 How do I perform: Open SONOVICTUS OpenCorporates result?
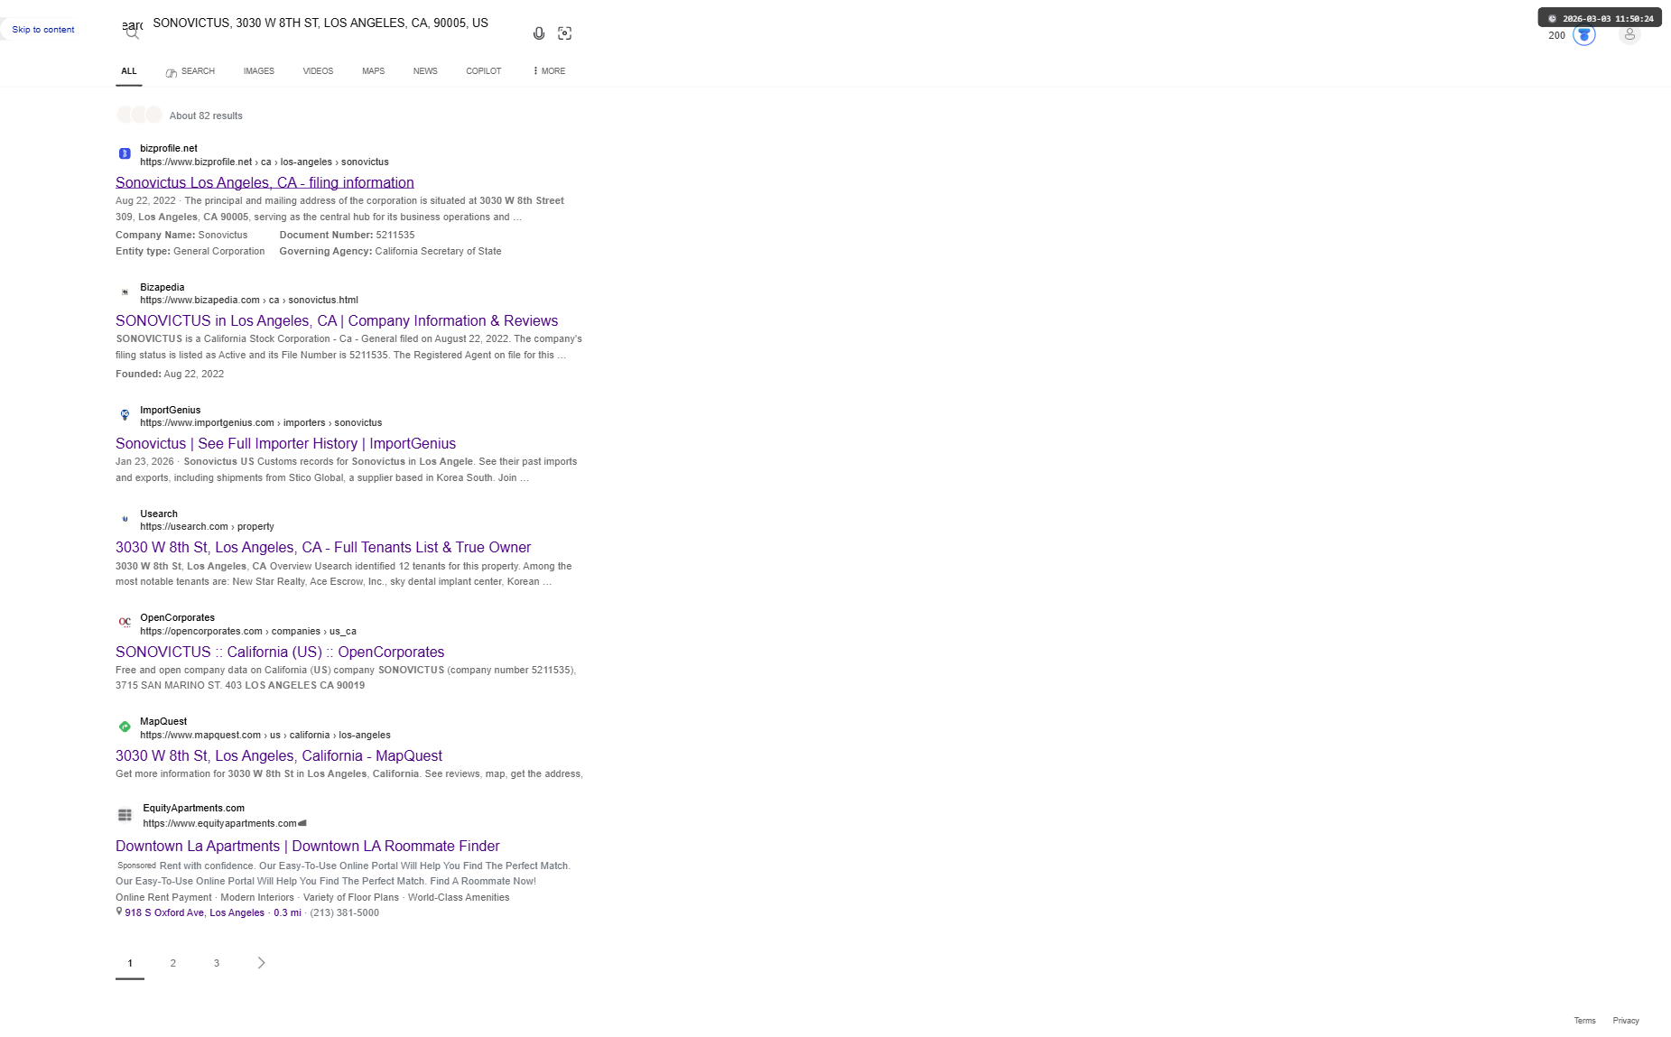(x=280, y=653)
